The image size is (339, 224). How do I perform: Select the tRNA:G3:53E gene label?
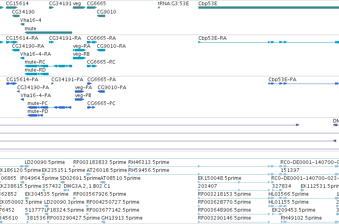click(173, 4)
